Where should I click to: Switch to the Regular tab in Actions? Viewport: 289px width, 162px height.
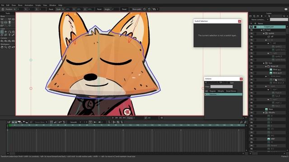coord(213,91)
